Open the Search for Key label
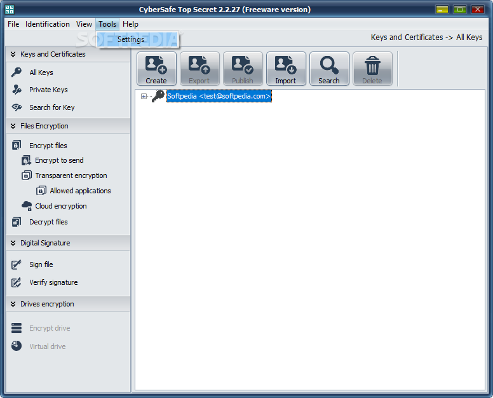493x398 pixels. pos(52,107)
